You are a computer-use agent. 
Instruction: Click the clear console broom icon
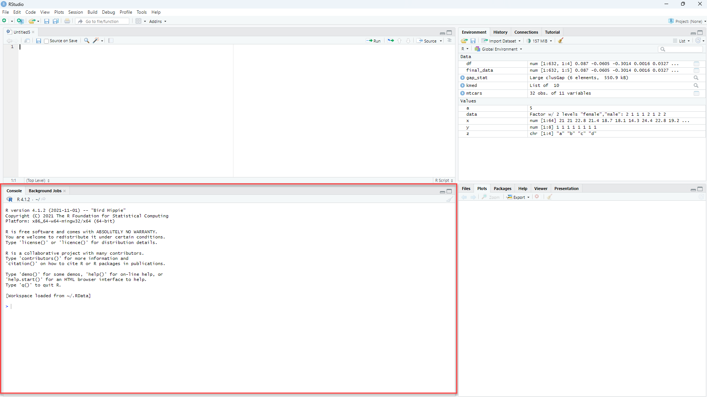(x=449, y=199)
